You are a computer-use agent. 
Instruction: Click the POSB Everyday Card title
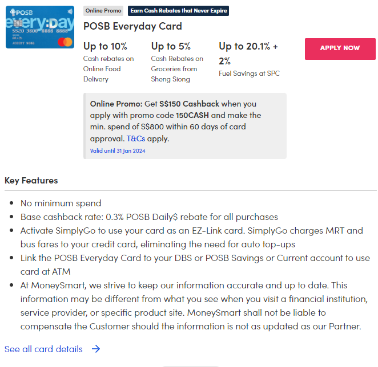(132, 26)
